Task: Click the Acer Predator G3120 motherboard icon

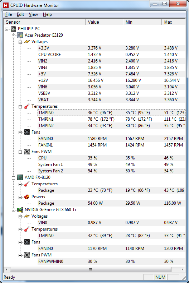Action: click(x=20, y=35)
